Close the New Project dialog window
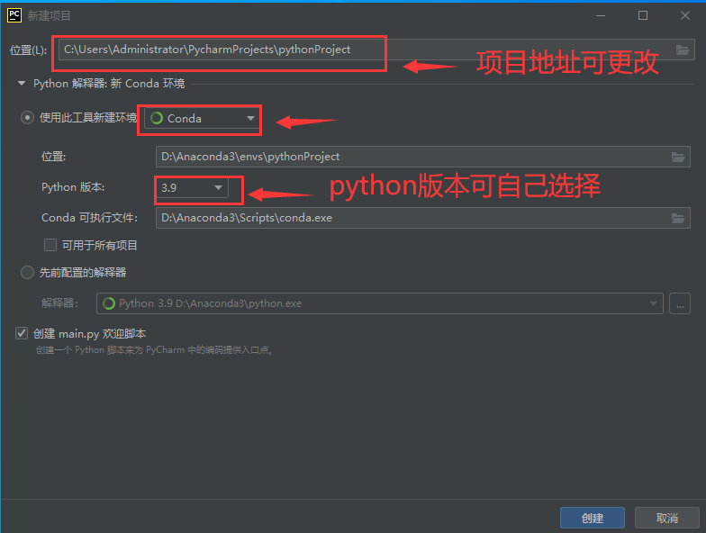Screen dimensions: 706x533 click(685, 15)
